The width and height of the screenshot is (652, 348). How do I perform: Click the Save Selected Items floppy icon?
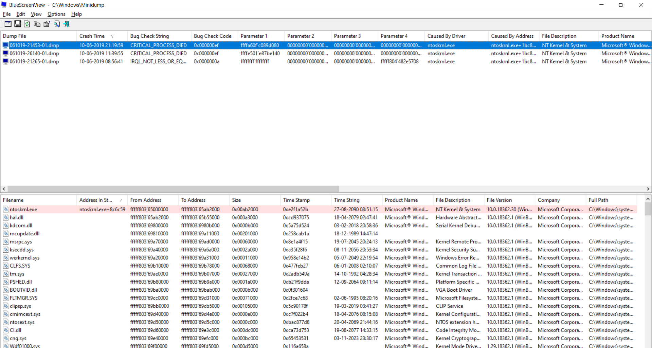pyautogui.click(x=18, y=24)
